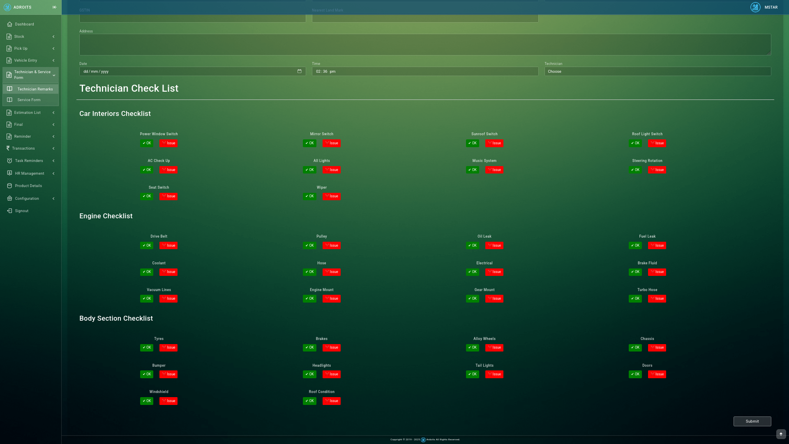The image size is (789, 444).
Task: Mark Roof Condition as OK
Action: (x=309, y=401)
